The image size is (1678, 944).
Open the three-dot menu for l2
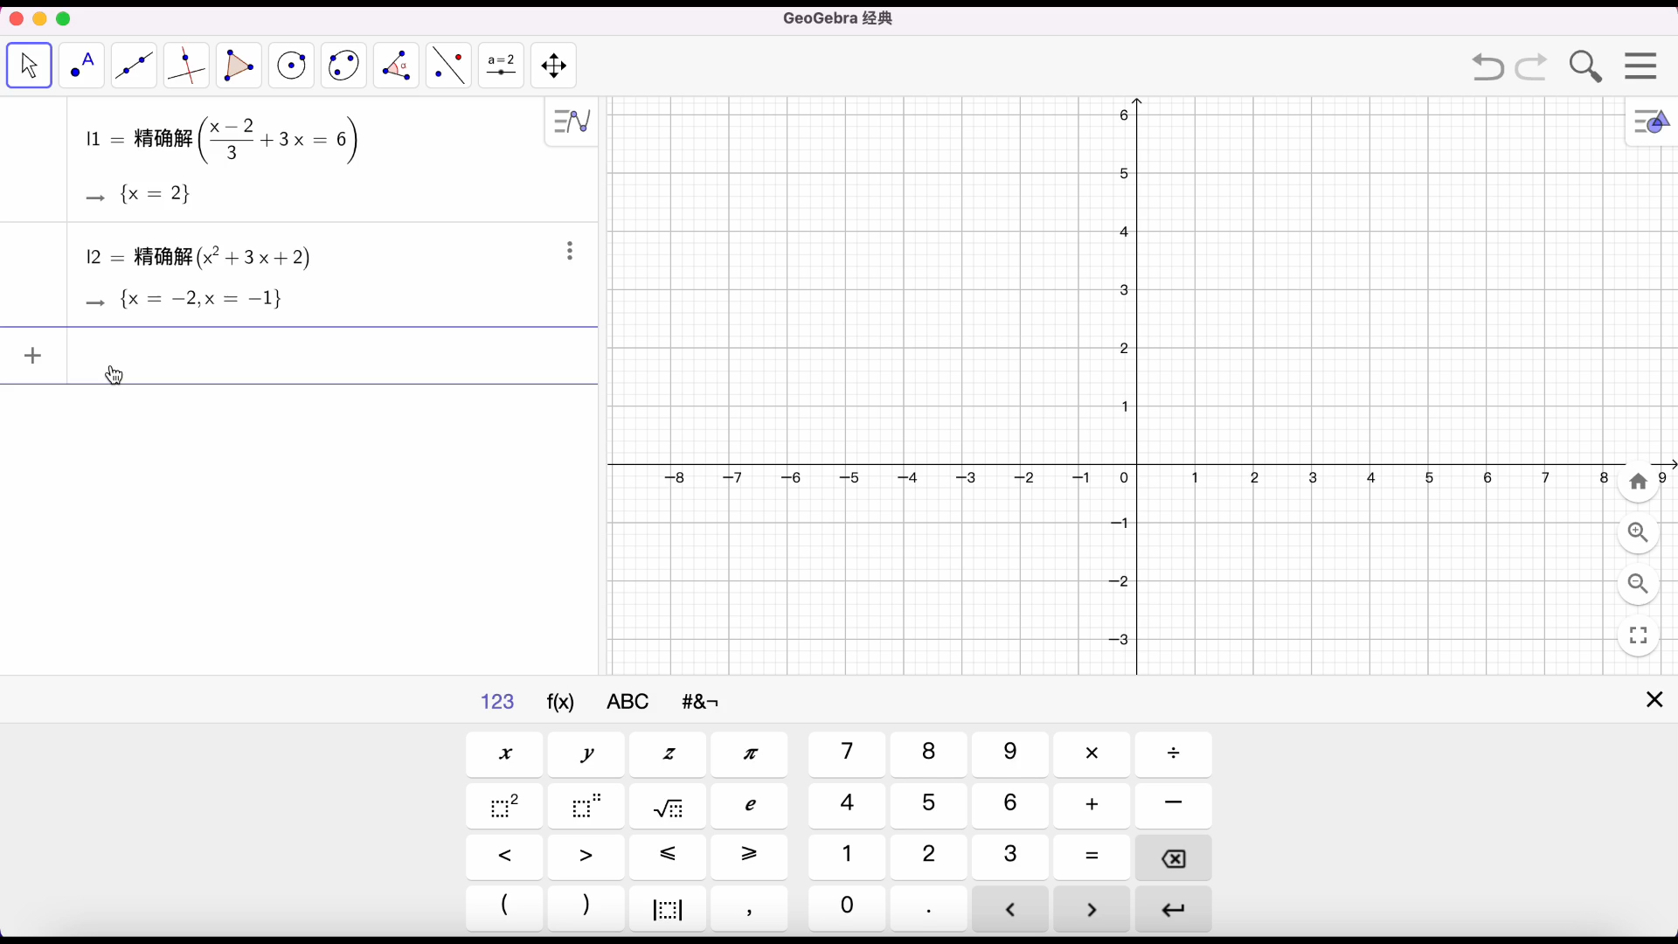click(x=570, y=252)
